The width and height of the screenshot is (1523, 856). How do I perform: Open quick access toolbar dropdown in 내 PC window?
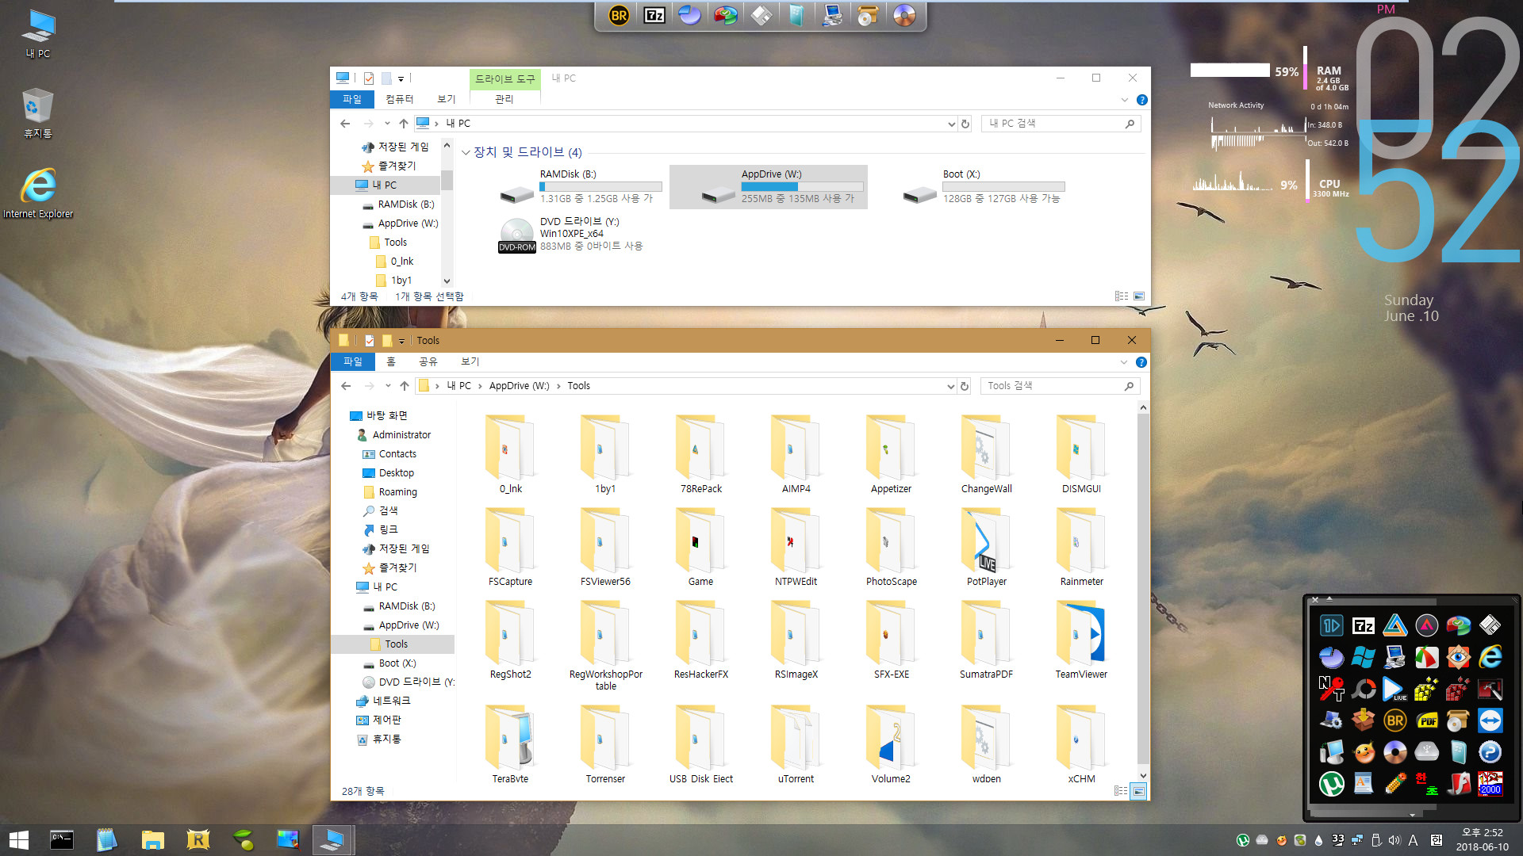401,78
